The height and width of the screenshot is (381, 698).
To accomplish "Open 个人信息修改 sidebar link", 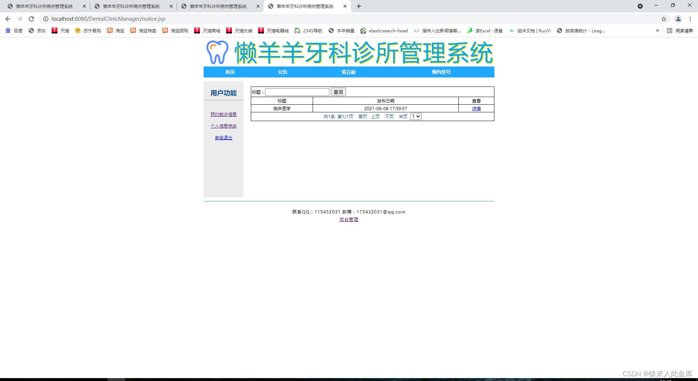I will tap(223, 126).
